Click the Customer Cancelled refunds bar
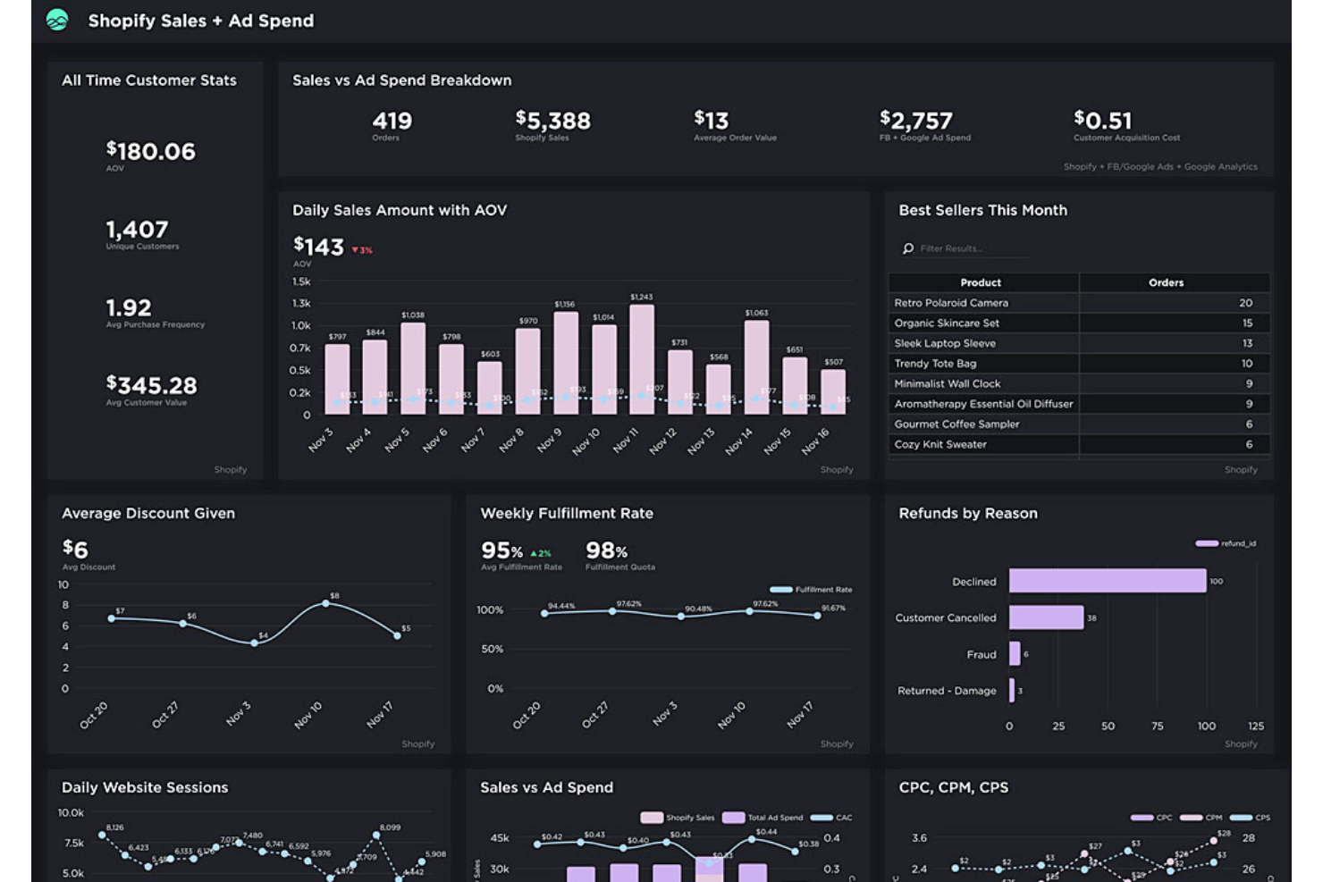Viewport: 1323px width, 882px height. (1047, 617)
